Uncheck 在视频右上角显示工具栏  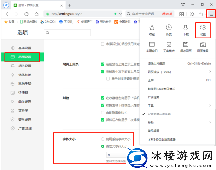coord(103,64)
